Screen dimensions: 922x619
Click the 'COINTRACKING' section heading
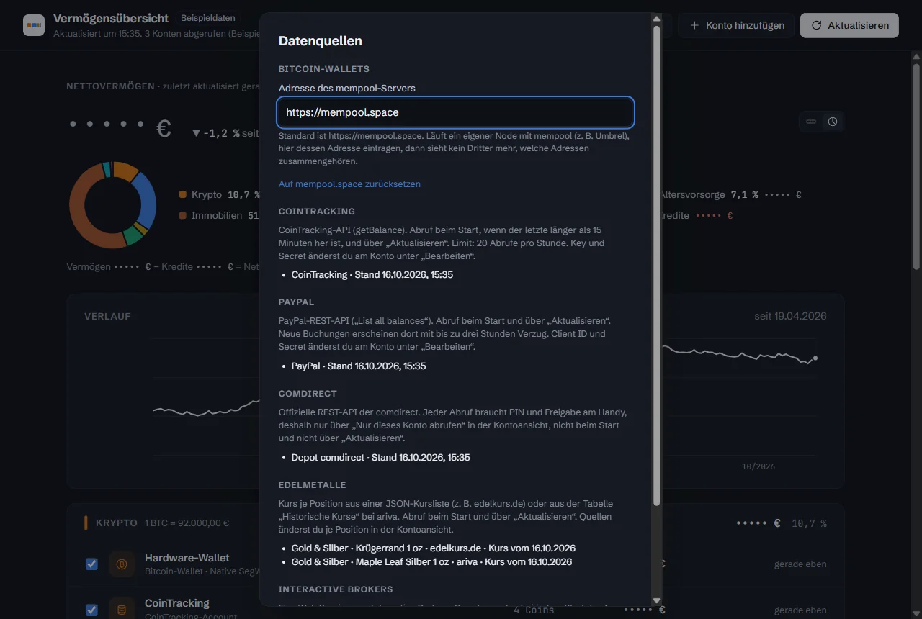317,212
